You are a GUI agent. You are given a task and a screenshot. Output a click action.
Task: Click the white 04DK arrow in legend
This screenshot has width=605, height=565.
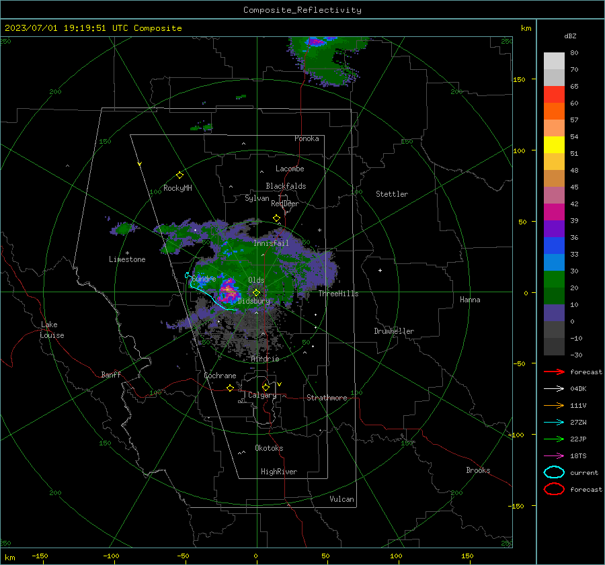tap(554, 388)
